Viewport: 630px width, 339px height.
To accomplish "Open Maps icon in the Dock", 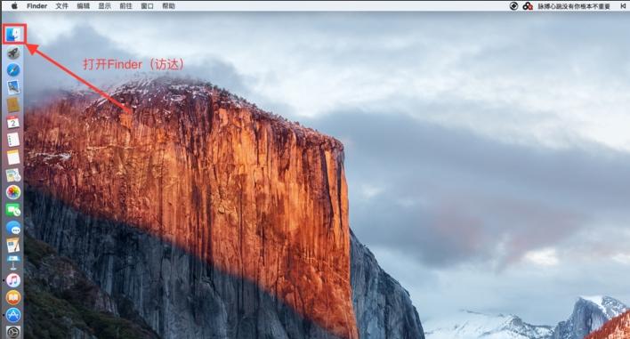I will point(13,175).
